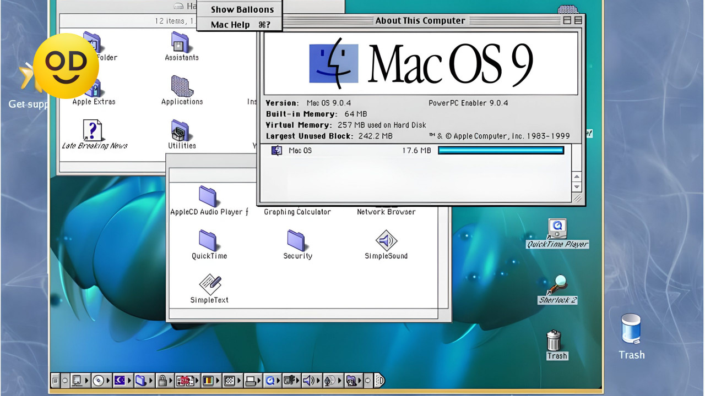
Task: Click the control strip left scroll button
Action: pyautogui.click(x=65, y=380)
